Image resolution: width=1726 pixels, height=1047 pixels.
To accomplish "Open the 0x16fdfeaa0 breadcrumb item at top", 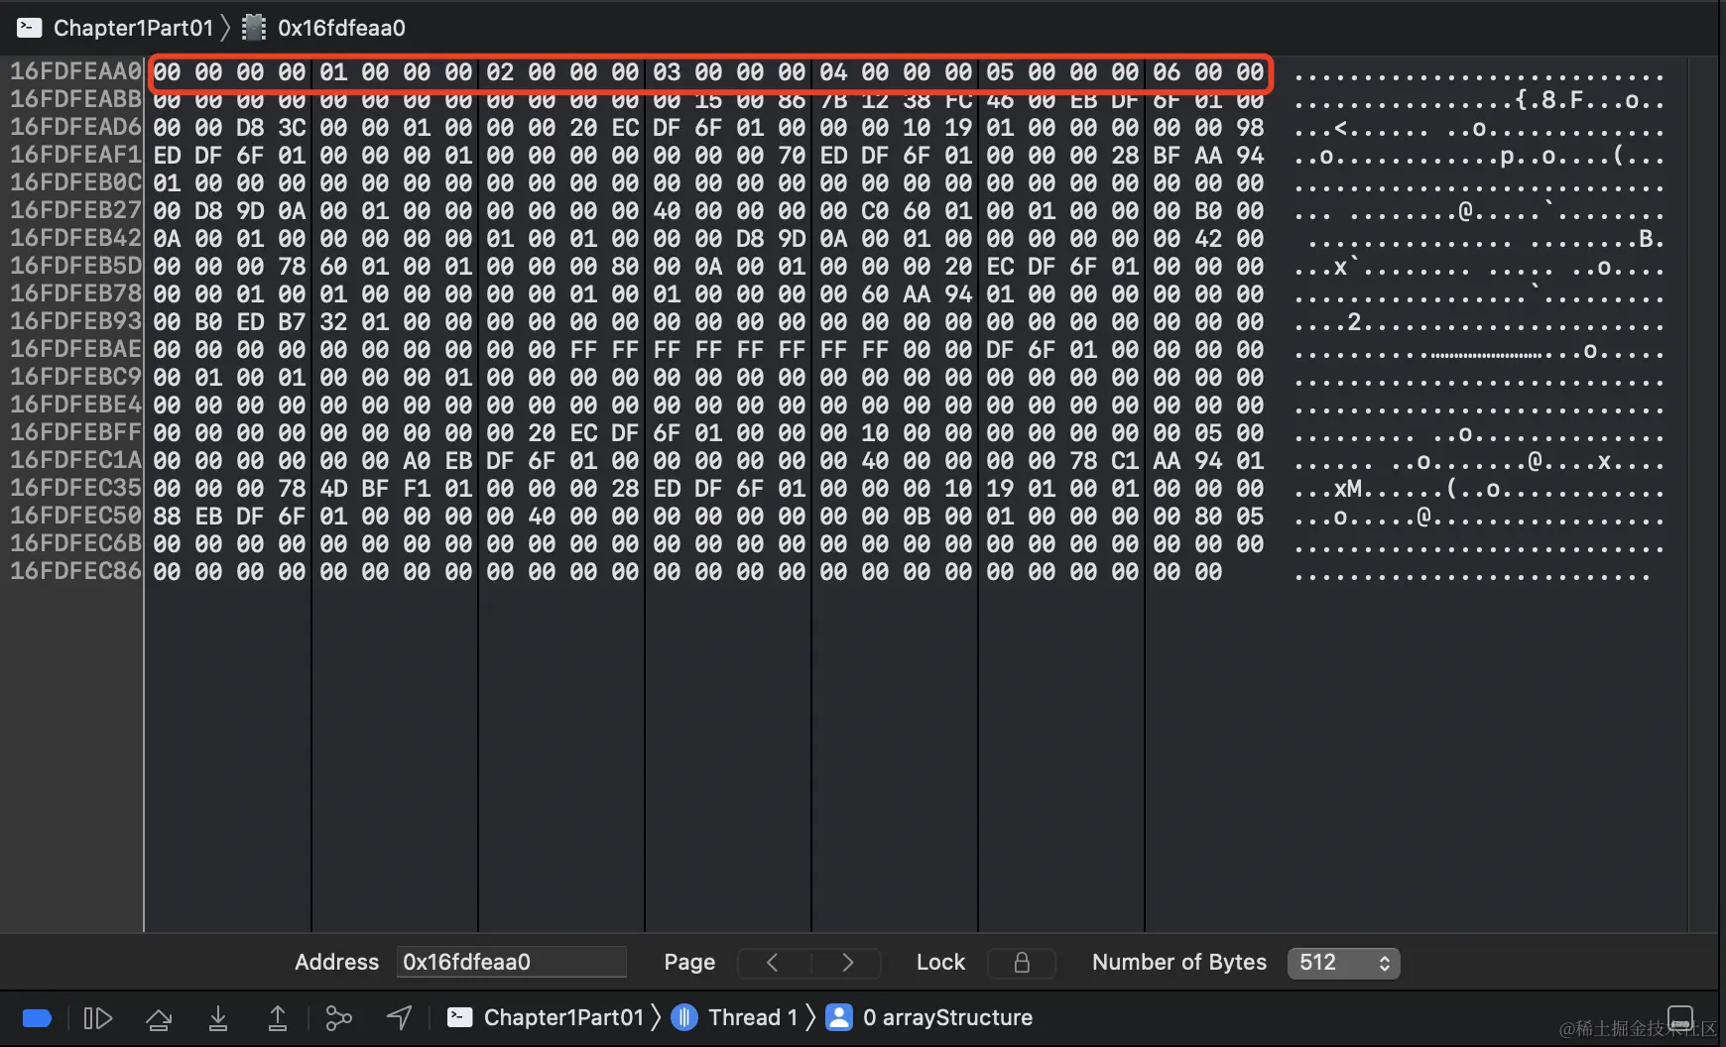I will (341, 28).
